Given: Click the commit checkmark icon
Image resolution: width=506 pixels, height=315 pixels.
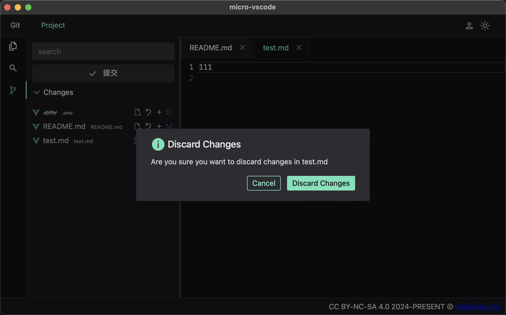Looking at the screenshot, I should (x=92, y=73).
